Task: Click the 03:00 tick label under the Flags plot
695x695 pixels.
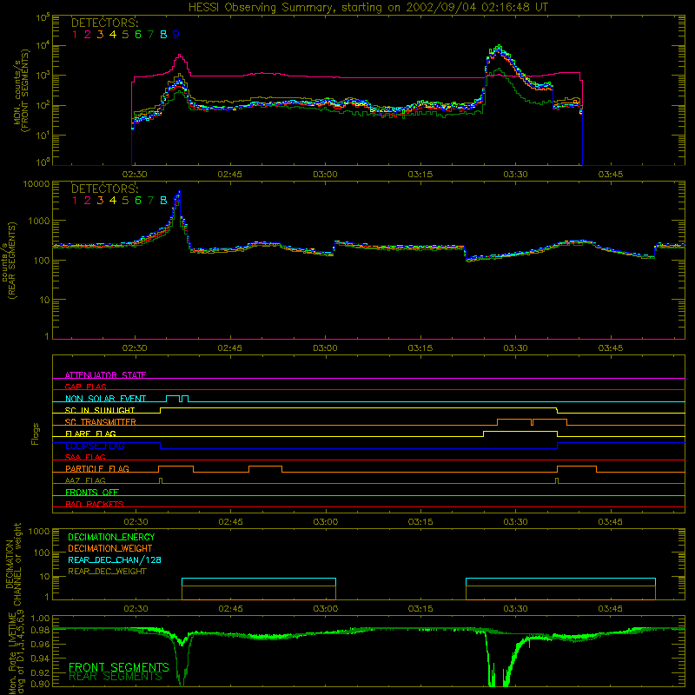Action: click(x=326, y=522)
